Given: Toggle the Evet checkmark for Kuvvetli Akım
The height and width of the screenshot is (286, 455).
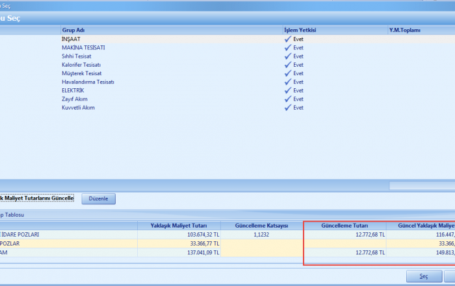Looking at the screenshot, I should point(287,108).
